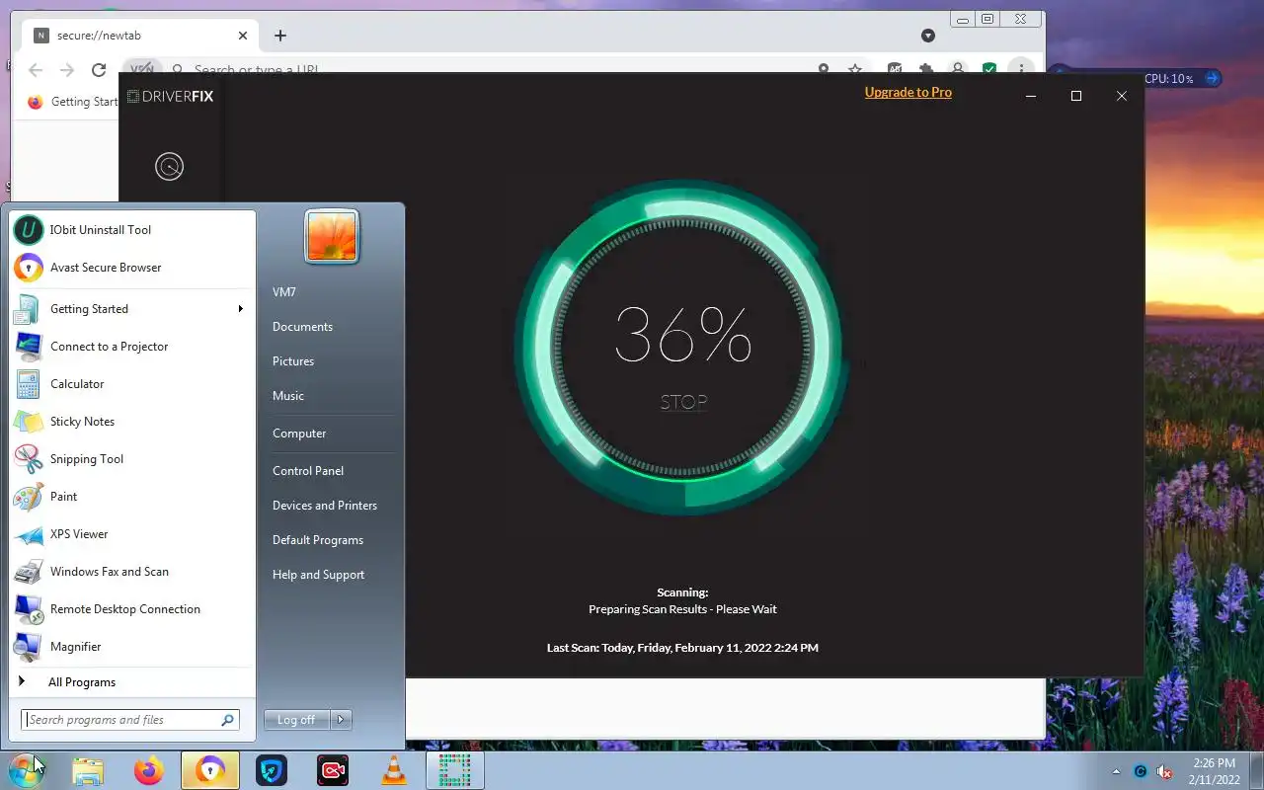Show hidden system tray icons
The width and height of the screenshot is (1264, 790).
coord(1117,771)
